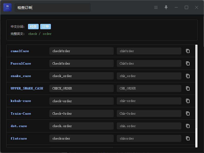Image resolution: width=204 pixels, height=153 pixels.
Task: Click the camelCase row label
Action: (20, 51)
